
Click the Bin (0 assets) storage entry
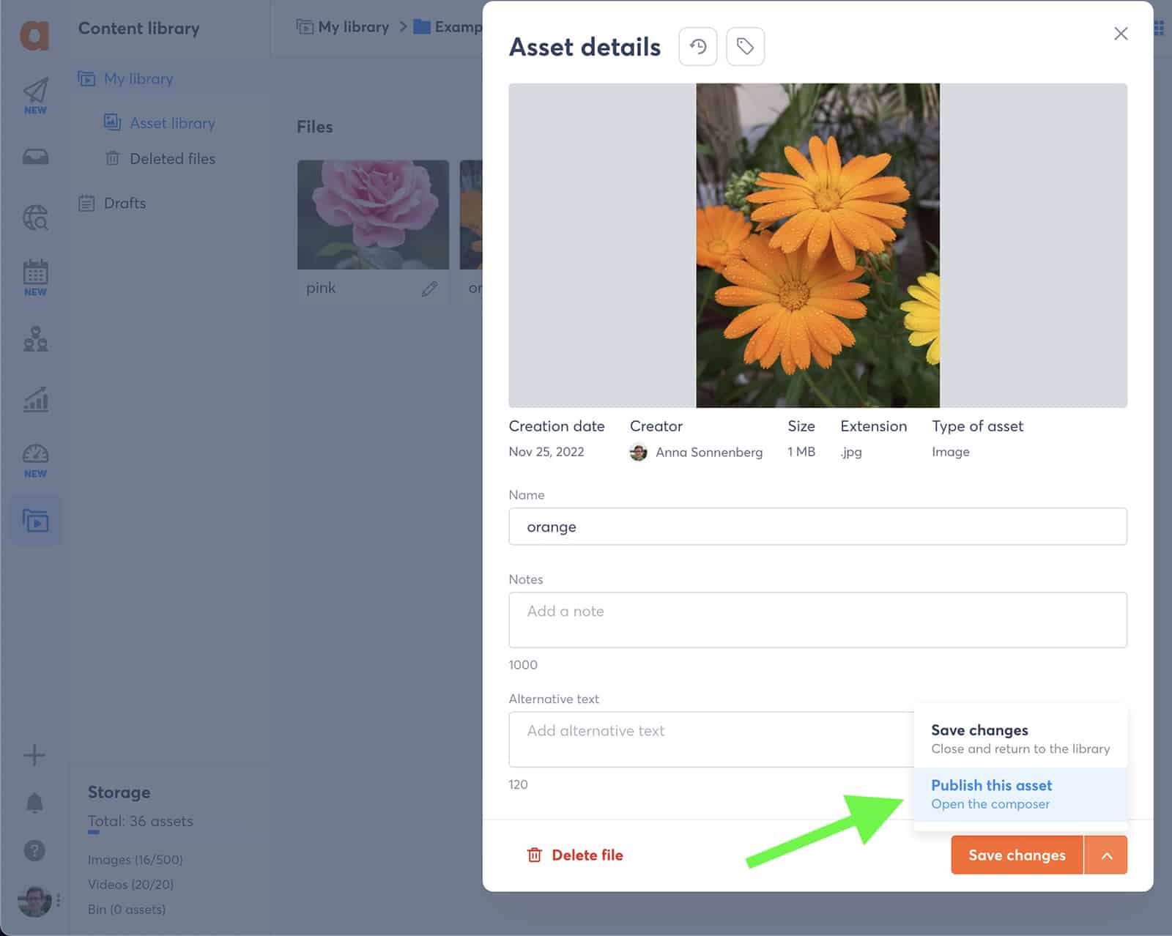click(127, 909)
